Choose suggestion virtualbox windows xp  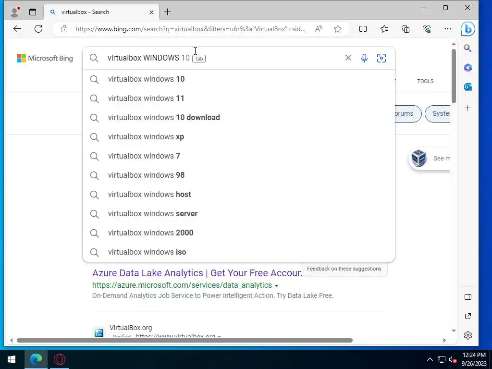tap(238, 137)
